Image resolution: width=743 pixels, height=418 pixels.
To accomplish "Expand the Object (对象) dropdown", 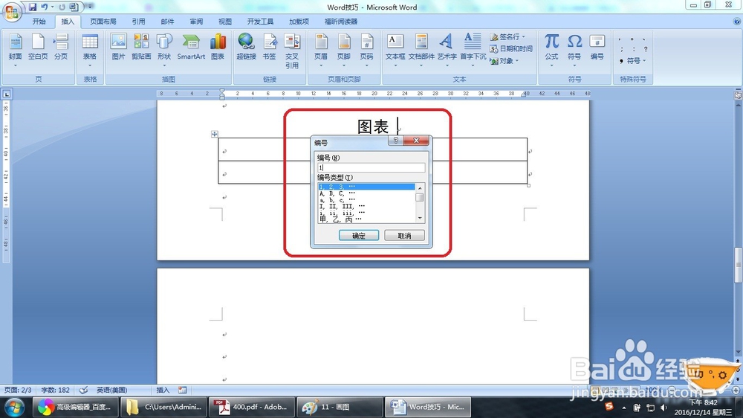I will [517, 61].
